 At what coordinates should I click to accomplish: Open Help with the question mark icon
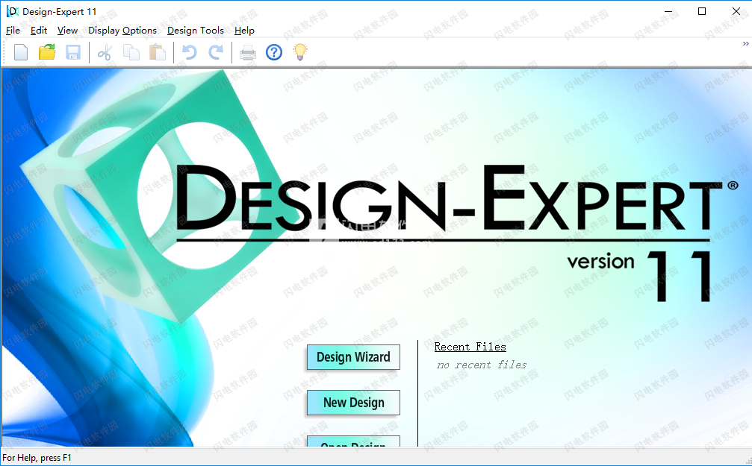click(x=274, y=52)
